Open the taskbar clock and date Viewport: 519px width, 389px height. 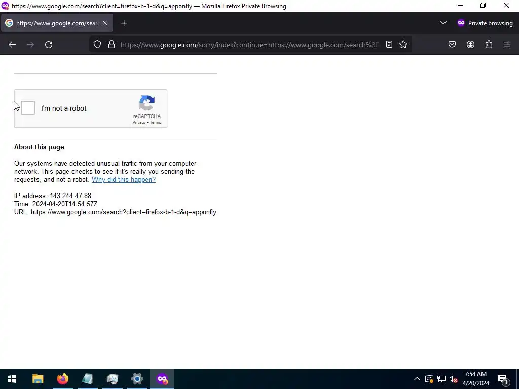click(475, 379)
